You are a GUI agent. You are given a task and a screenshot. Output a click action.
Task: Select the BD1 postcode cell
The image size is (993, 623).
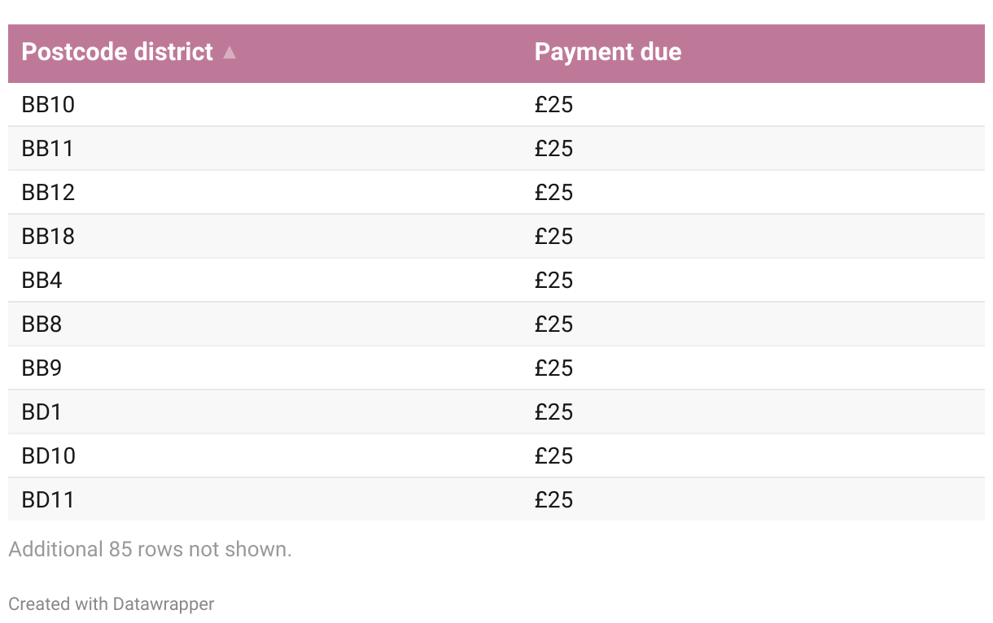(42, 412)
